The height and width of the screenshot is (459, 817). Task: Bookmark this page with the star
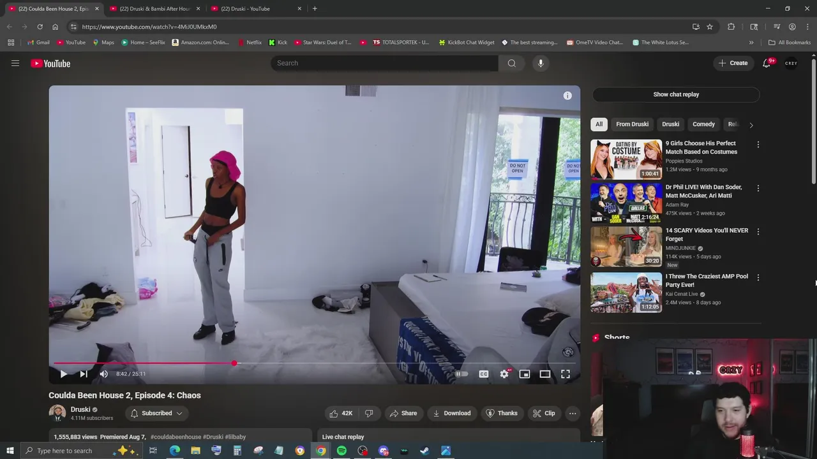tap(710, 27)
